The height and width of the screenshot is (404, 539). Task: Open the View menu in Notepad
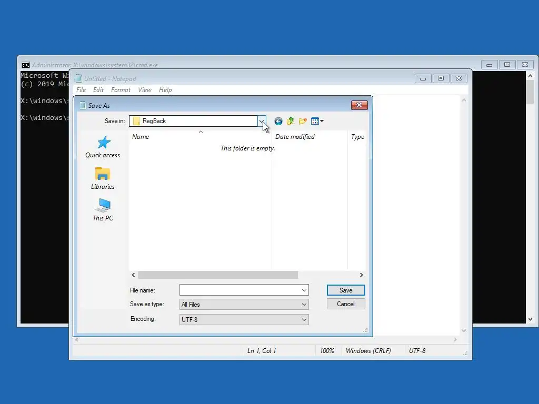tap(145, 90)
